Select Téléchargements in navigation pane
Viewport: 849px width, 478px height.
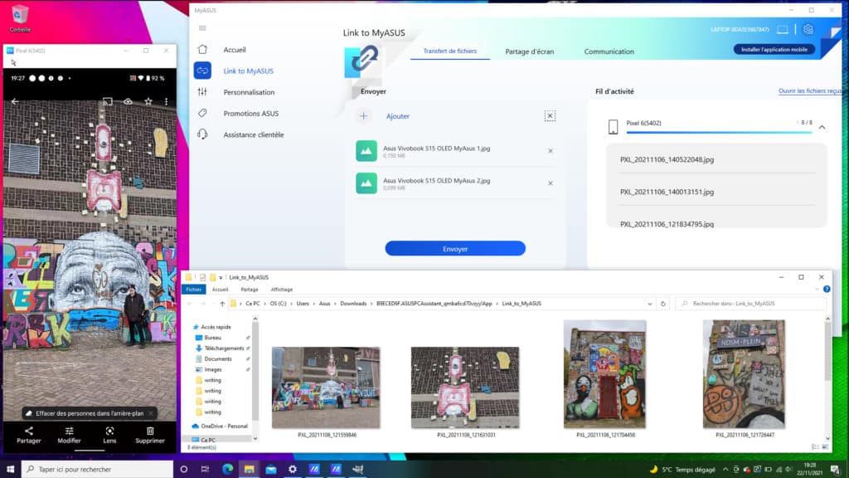[224, 349]
